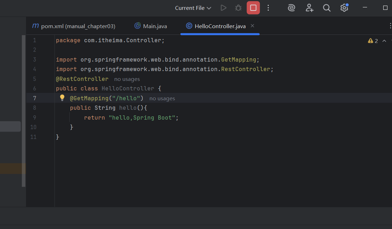Open Search Everywhere magnifier
Viewport: 392px width, 229px height.
(x=327, y=8)
